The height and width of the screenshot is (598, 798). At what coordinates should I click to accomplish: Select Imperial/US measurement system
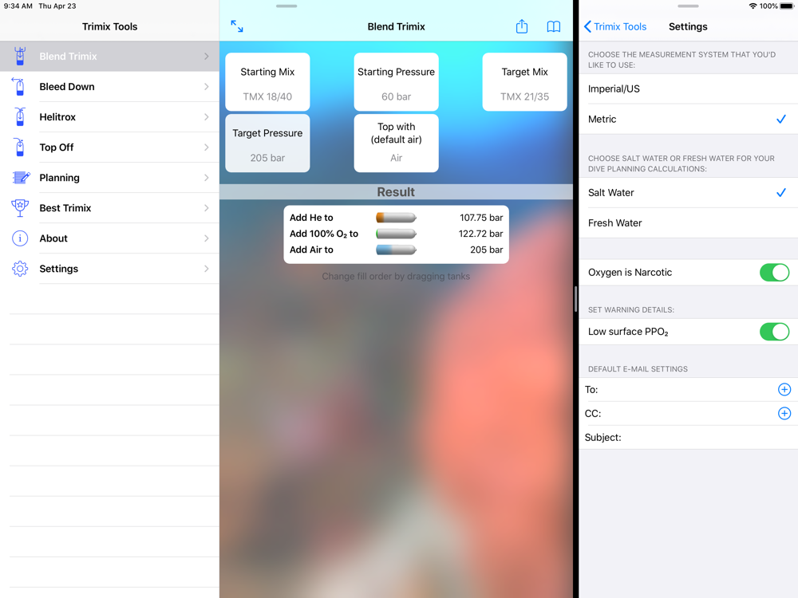(689, 89)
